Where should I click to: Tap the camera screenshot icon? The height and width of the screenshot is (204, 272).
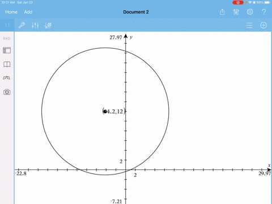pos(7,92)
